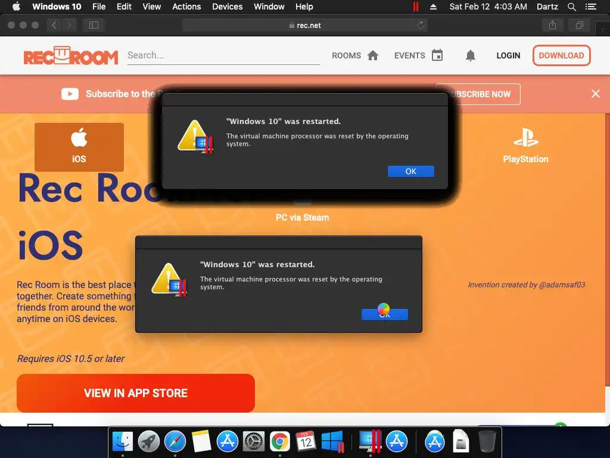Image resolution: width=610 pixels, height=458 pixels.
Task: Click the rec.net address bar
Action: pyautogui.click(x=304, y=25)
